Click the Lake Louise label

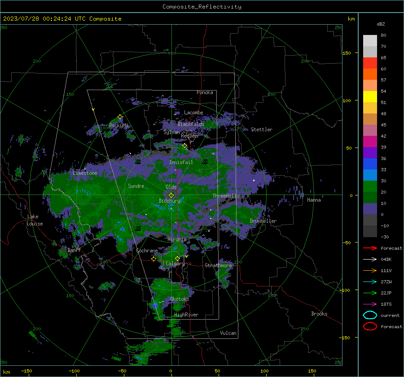[x=35, y=220]
